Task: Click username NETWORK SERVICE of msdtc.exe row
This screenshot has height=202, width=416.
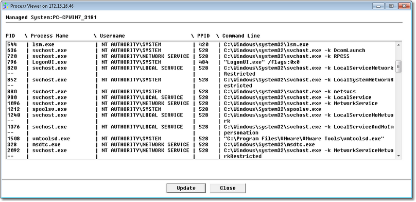Action: [145, 144]
